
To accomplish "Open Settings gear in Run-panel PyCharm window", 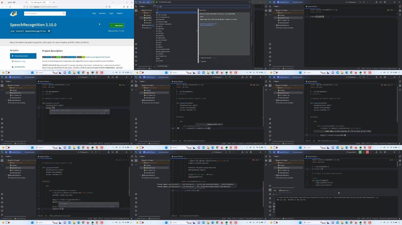I will pyautogui.click(x=385, y=152).
